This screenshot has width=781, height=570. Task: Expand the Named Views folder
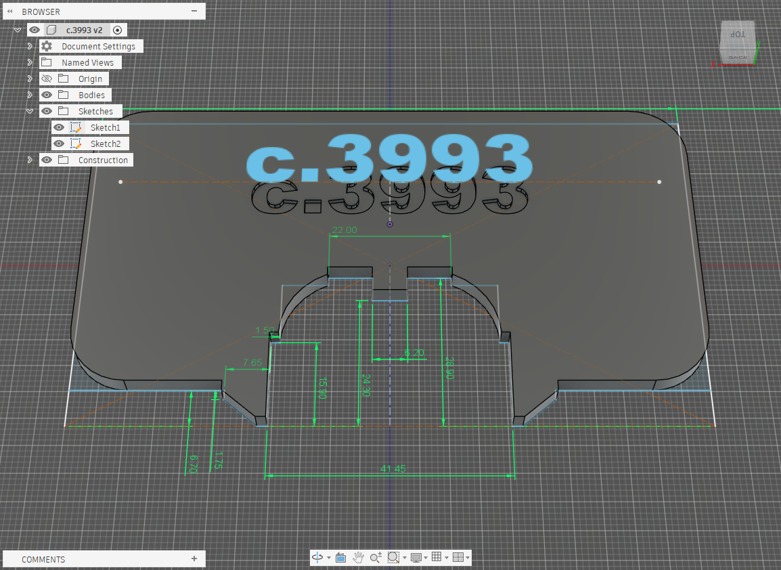click(x=30, y=62)
